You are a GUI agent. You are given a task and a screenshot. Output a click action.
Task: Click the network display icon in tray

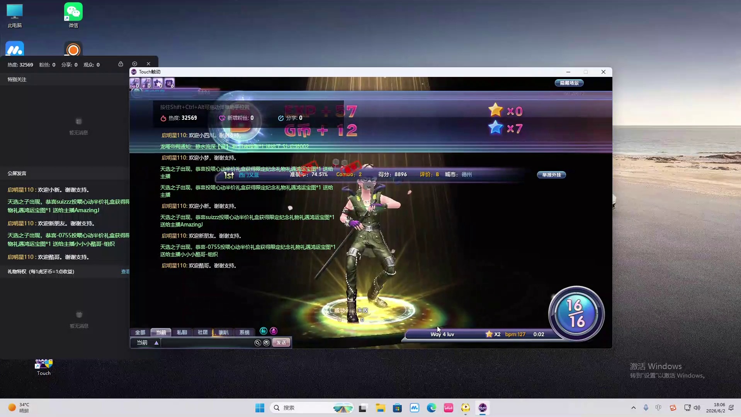tap(687, 408)
